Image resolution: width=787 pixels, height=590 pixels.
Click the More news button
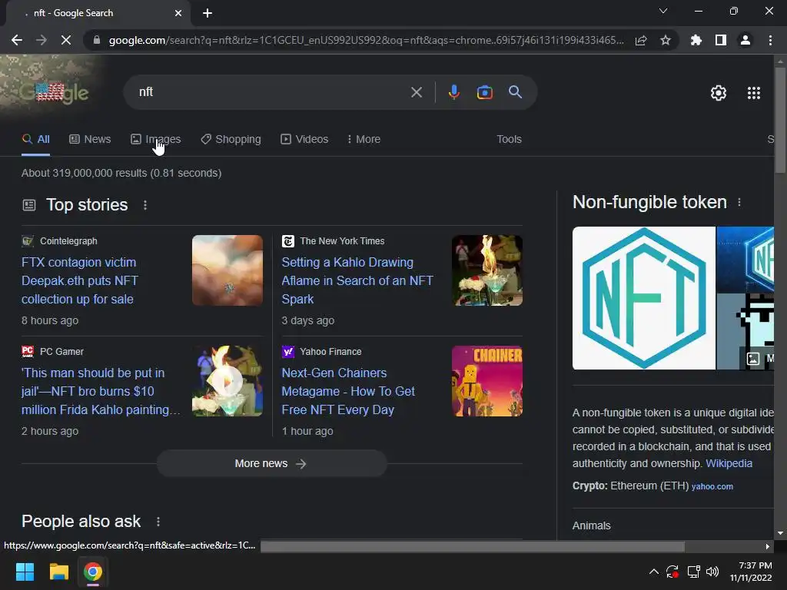click(271, 463)
